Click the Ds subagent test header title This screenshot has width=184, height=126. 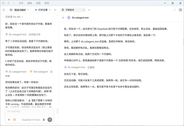[80, 18]
